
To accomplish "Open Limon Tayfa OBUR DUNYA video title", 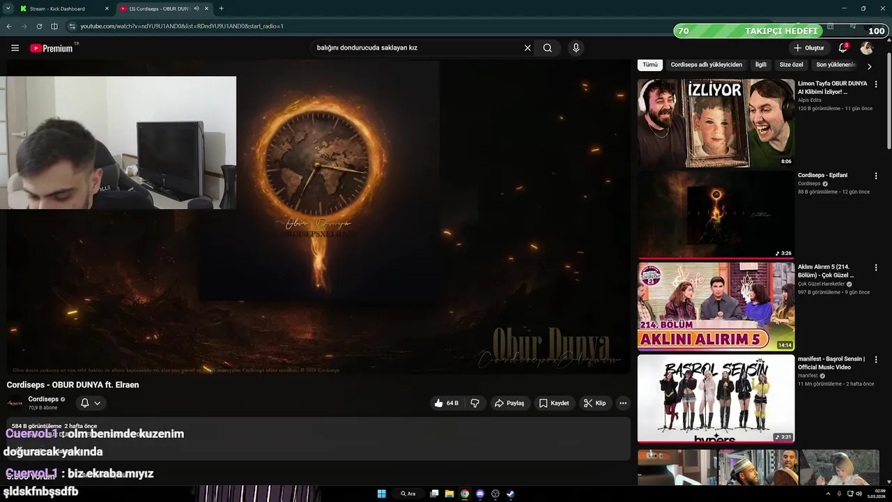I will tap(833, 88).
